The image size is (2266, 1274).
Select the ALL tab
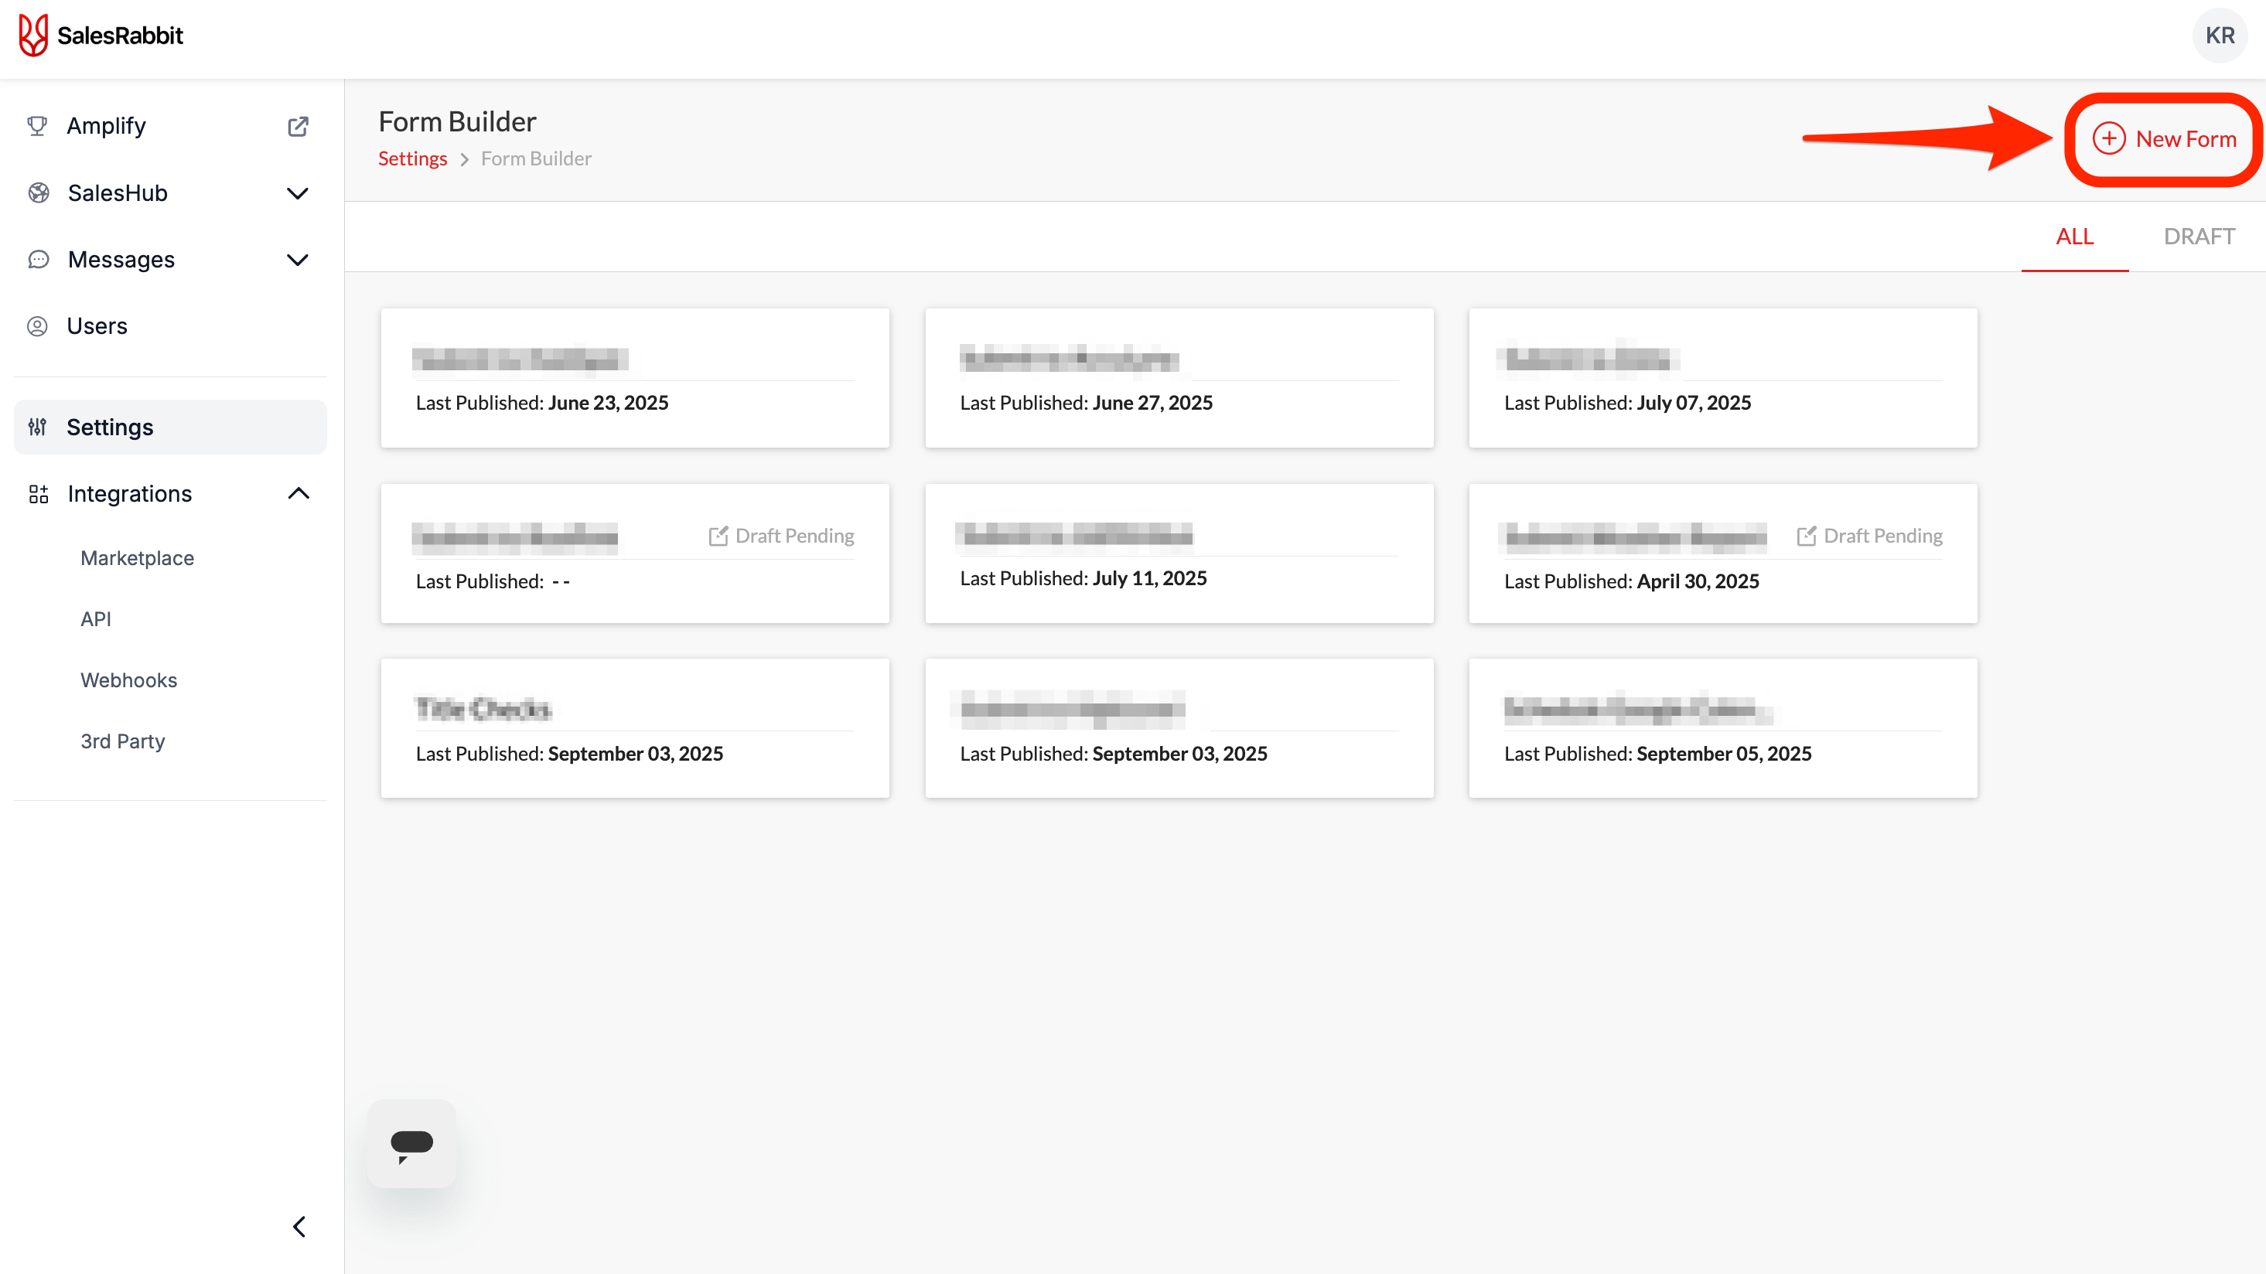tap(2073, 237)
